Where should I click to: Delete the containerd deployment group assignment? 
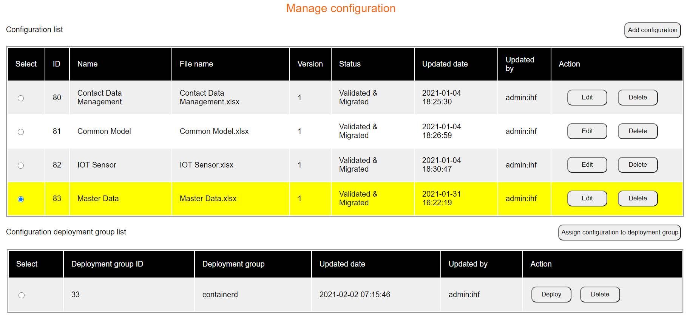[x=600, y=295]
